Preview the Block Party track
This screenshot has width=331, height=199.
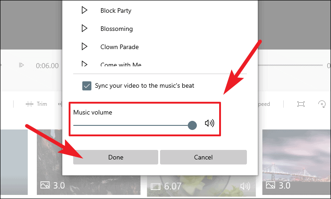(x=85, y=10)
